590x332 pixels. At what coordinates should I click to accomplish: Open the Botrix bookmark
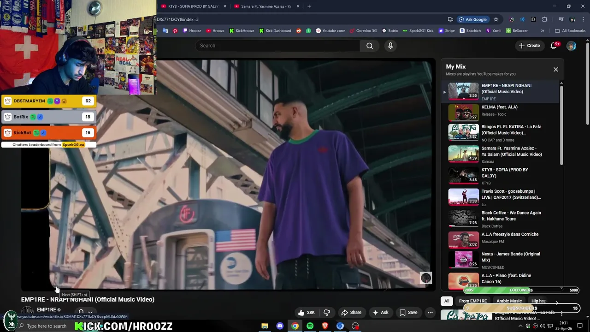(x=390, y=31)
